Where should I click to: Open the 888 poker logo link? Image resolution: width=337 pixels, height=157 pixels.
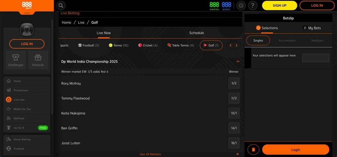tap(226, 6)
